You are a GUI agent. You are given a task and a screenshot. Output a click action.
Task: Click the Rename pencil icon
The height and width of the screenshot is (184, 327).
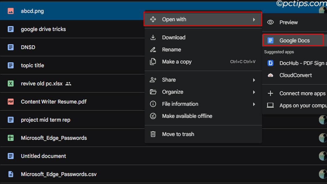(x=153, y=50)
